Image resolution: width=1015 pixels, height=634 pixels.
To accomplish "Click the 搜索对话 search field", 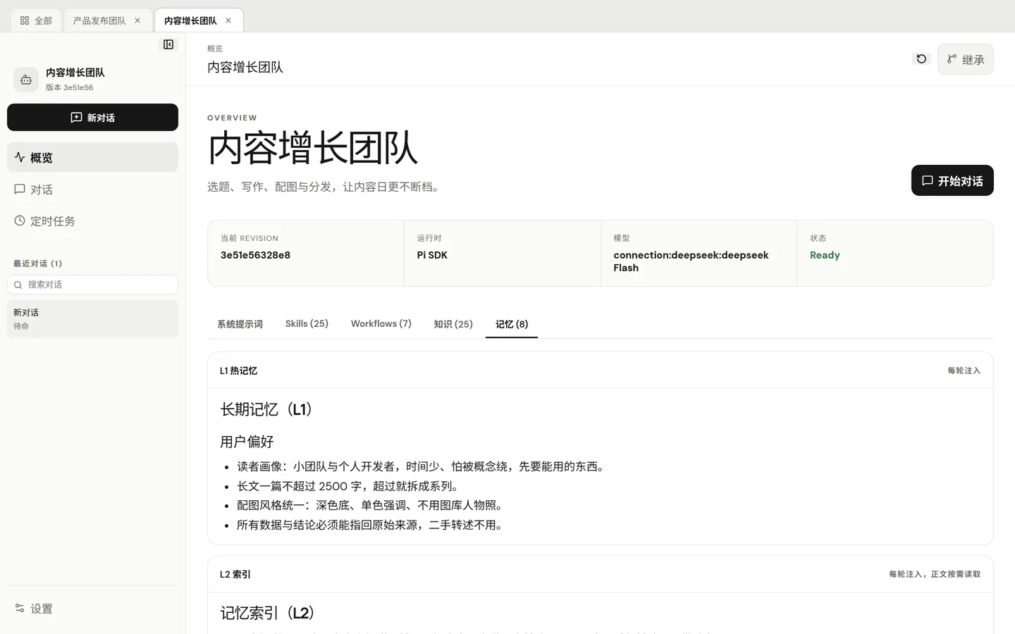I will 92,285.
